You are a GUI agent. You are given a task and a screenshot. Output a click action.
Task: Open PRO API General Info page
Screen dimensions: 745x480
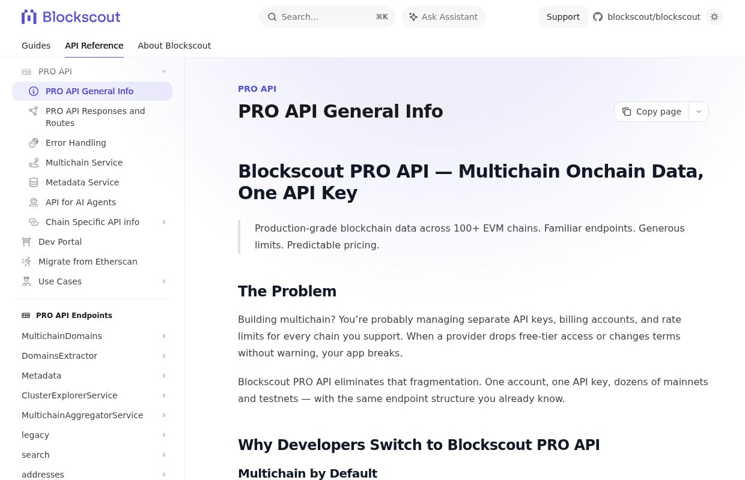click(x=92, y=91)
